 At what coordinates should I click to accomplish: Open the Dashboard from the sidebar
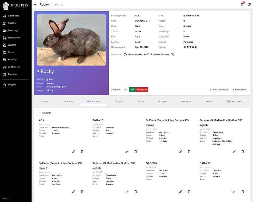[13, 16]
